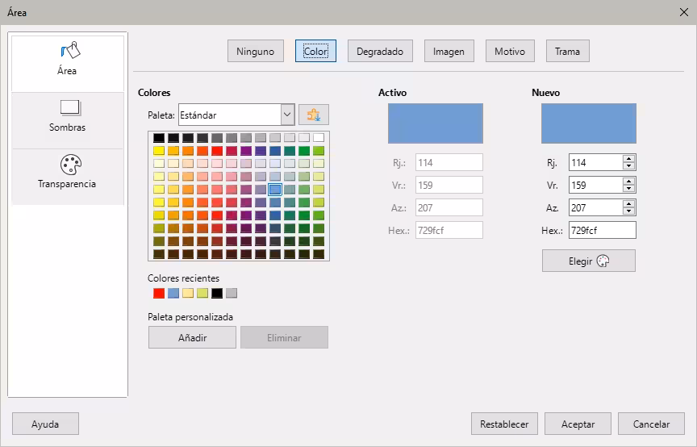Click the Nuevo Hex. field showing 729fcf
This screenshot has height=447, width=697.
(x=603, y=231)
